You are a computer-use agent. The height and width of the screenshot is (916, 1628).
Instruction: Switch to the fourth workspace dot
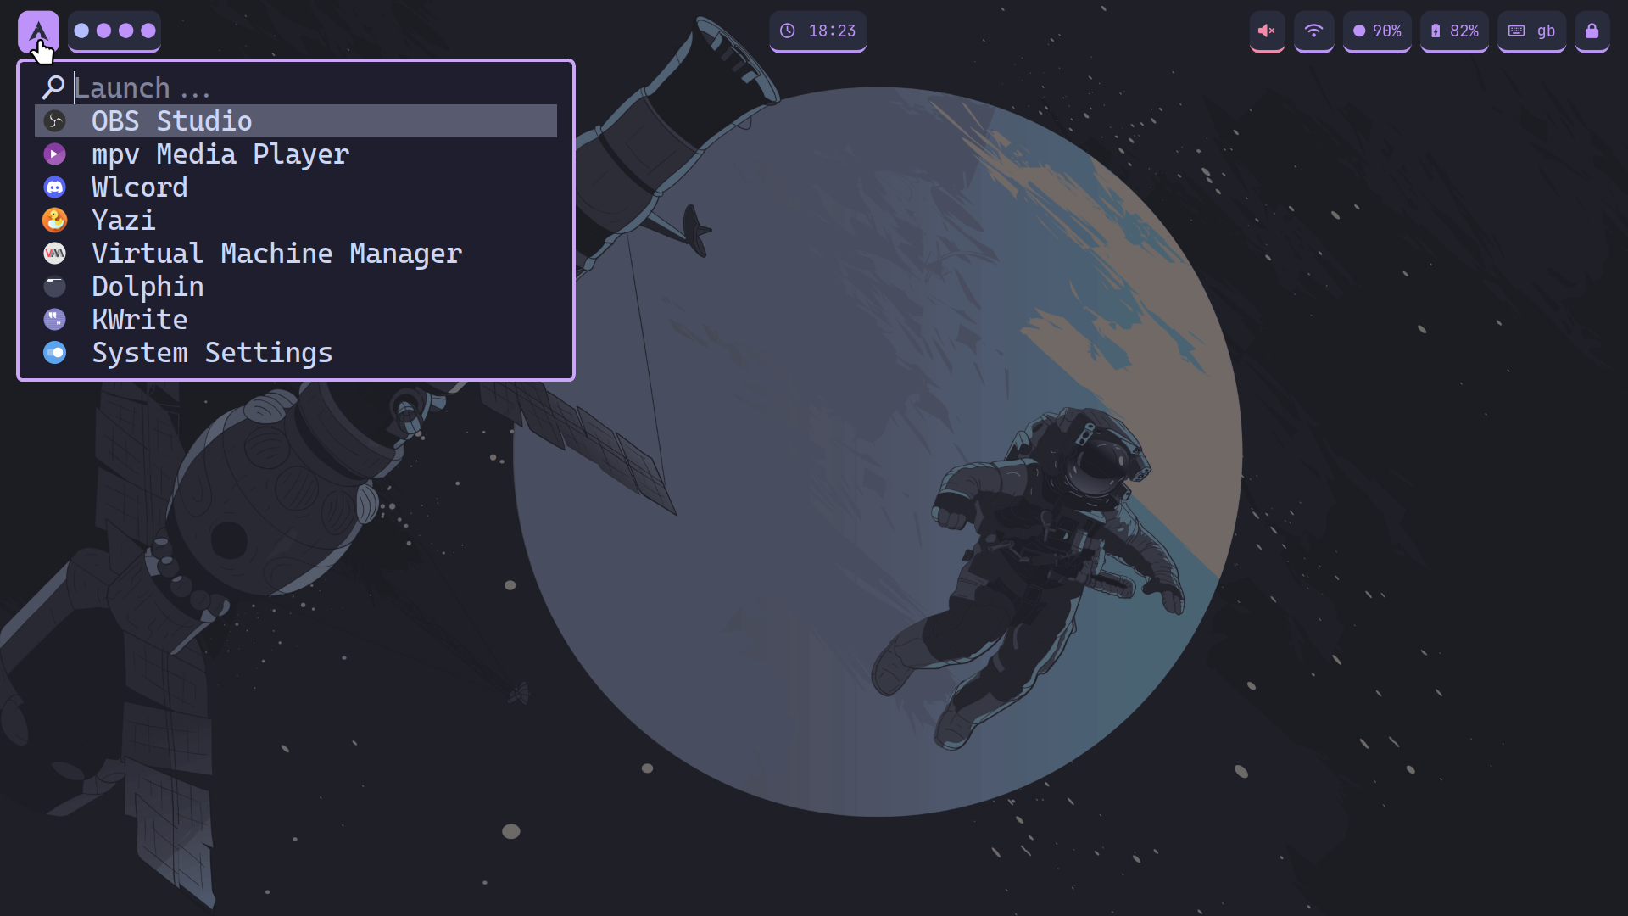(148, 31)
